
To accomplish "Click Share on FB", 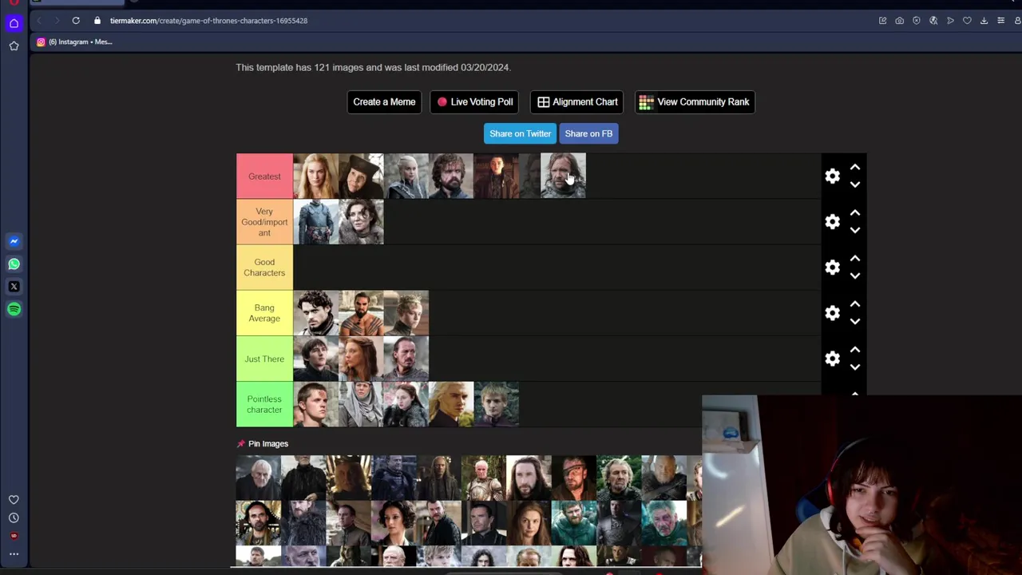I will coord(588,133).
